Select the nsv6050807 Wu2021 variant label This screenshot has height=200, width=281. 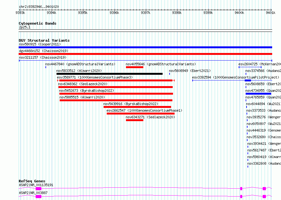264,124
